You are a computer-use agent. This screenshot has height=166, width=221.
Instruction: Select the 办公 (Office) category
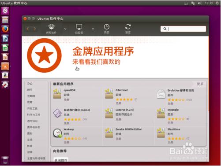tap(30, 84)
